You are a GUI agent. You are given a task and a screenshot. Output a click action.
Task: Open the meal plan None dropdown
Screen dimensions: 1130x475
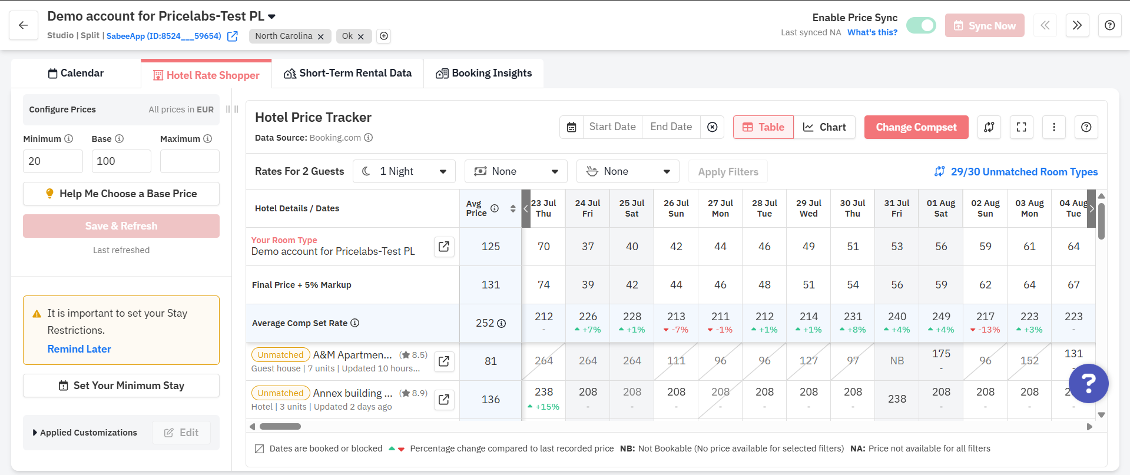[628, 171]
